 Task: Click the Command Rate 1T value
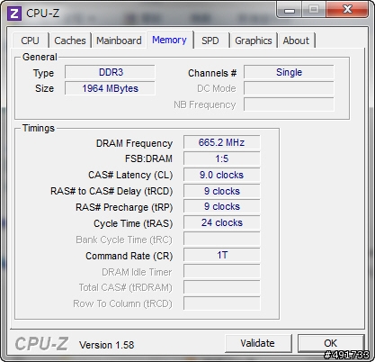pos(222,255)
